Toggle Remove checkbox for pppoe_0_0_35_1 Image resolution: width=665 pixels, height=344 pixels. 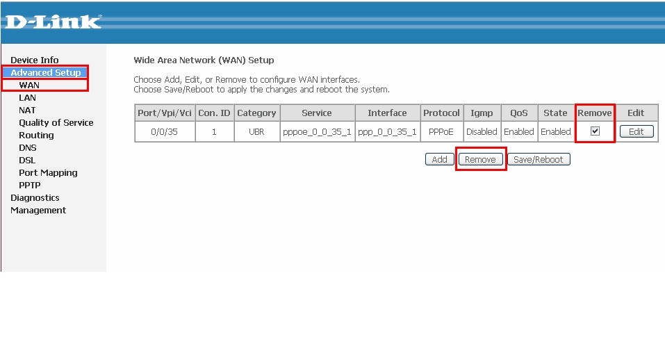[595, 131]
